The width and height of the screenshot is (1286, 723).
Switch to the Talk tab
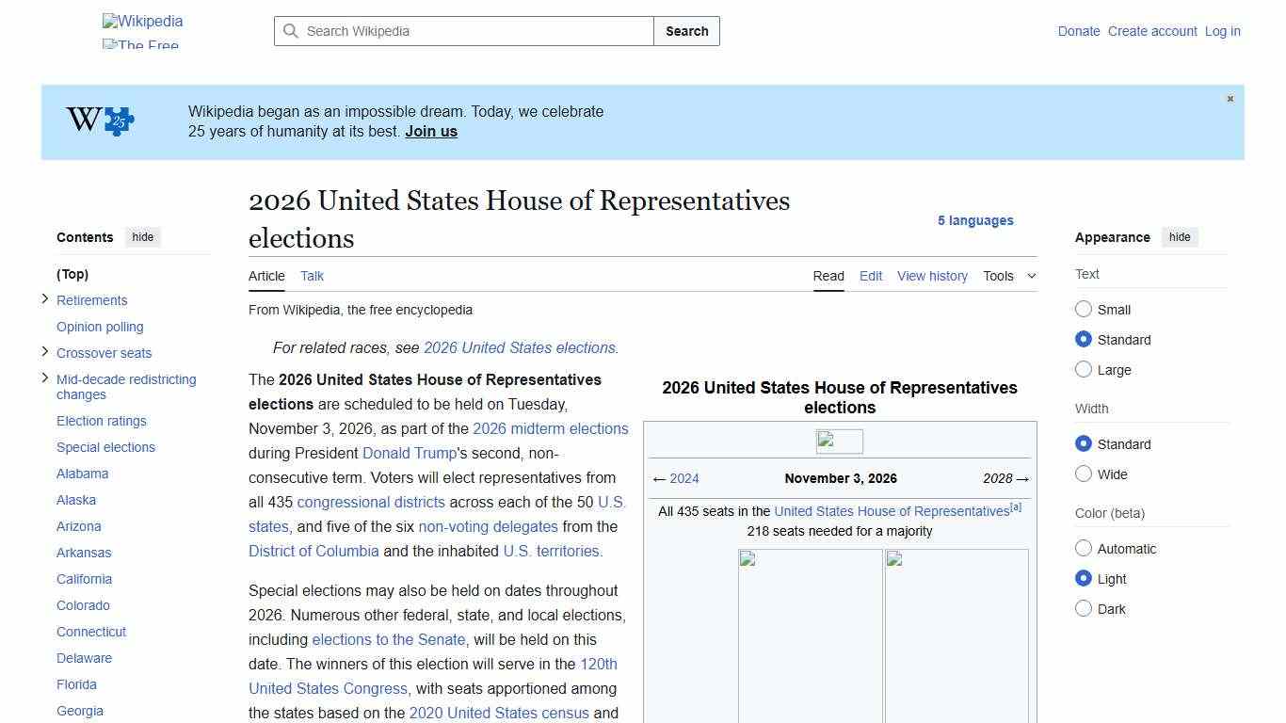point(312,276)
